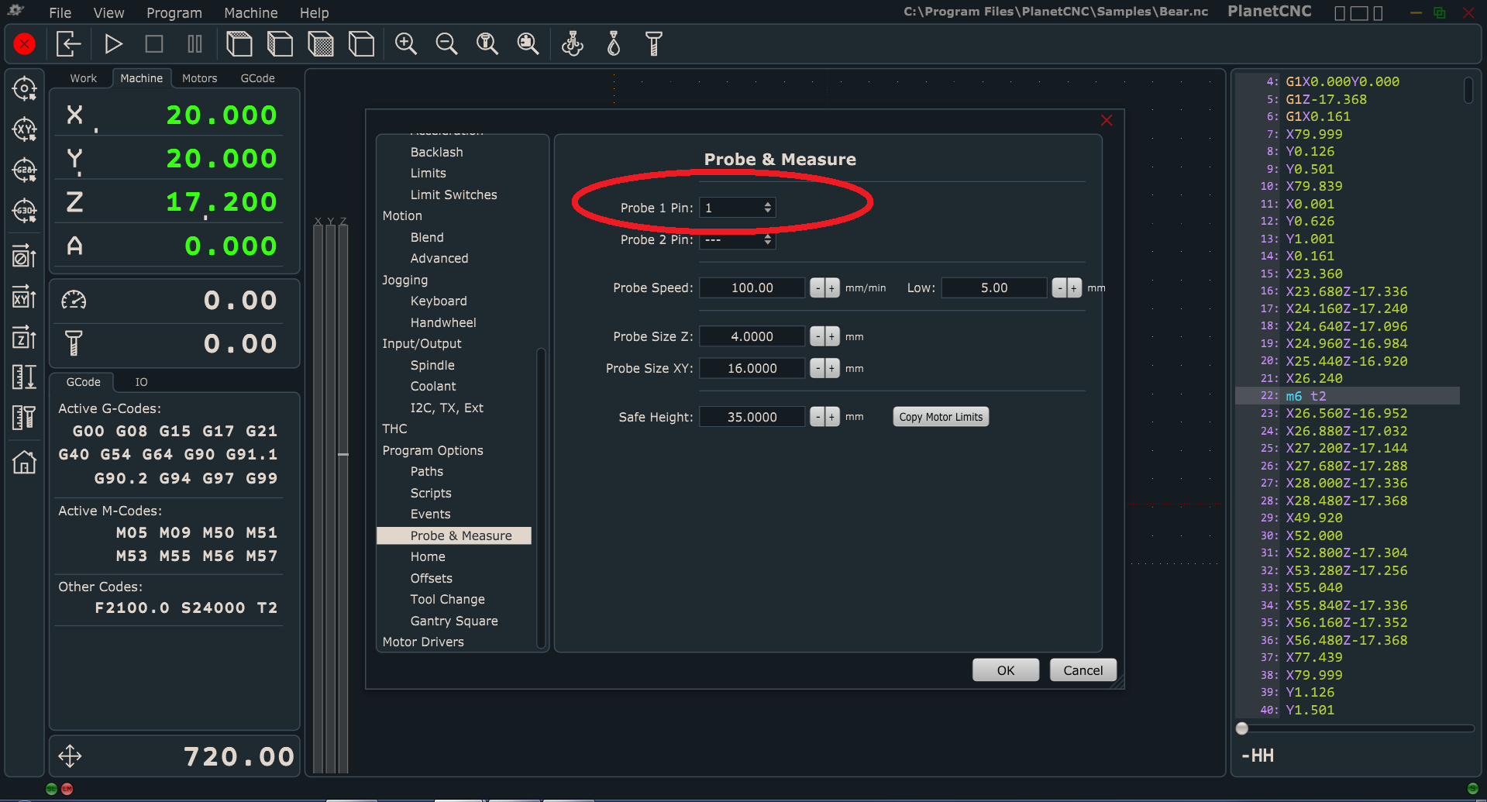1487x802 pixels.
Task: Click the Pause program icon
Action: [194, 44]
